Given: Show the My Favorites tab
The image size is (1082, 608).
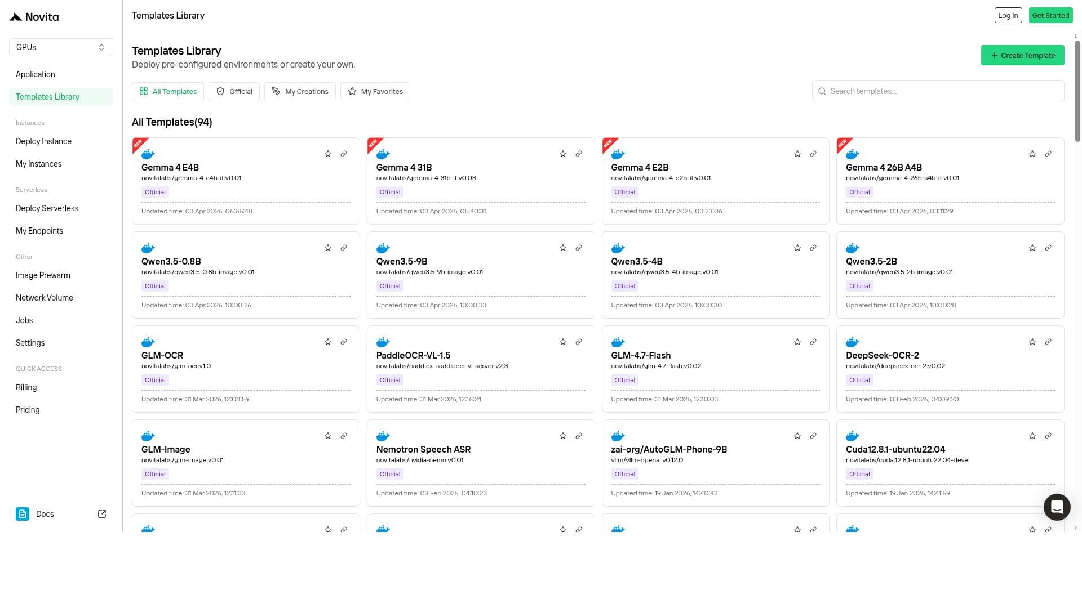Looking at the screenshot, I should click(375, 91).
